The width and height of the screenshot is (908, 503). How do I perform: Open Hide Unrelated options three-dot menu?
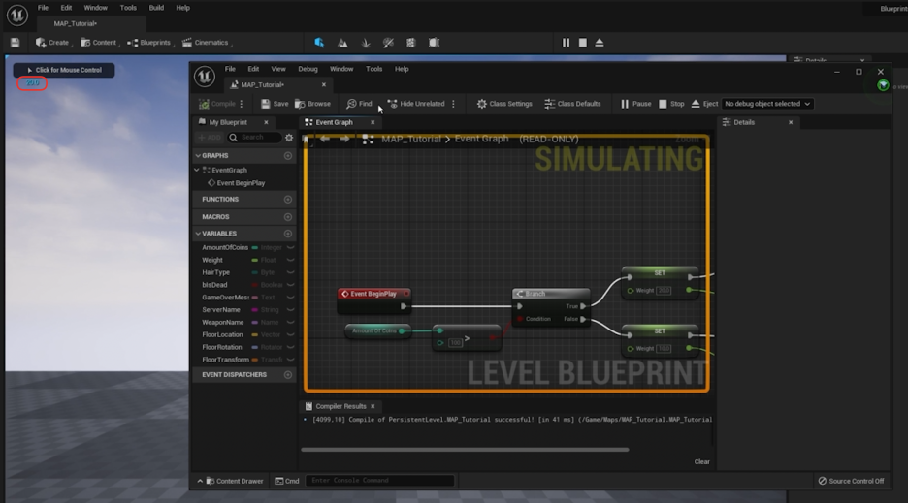pos(453,104)
